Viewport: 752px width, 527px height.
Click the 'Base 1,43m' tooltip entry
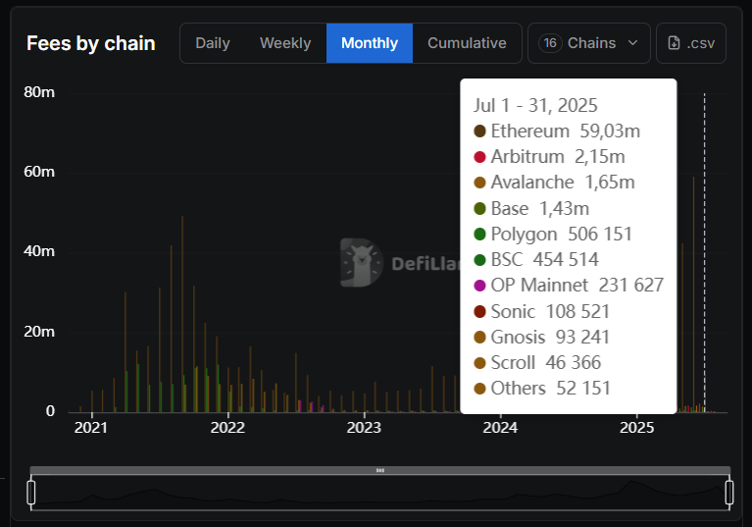(x=531, y=209)
